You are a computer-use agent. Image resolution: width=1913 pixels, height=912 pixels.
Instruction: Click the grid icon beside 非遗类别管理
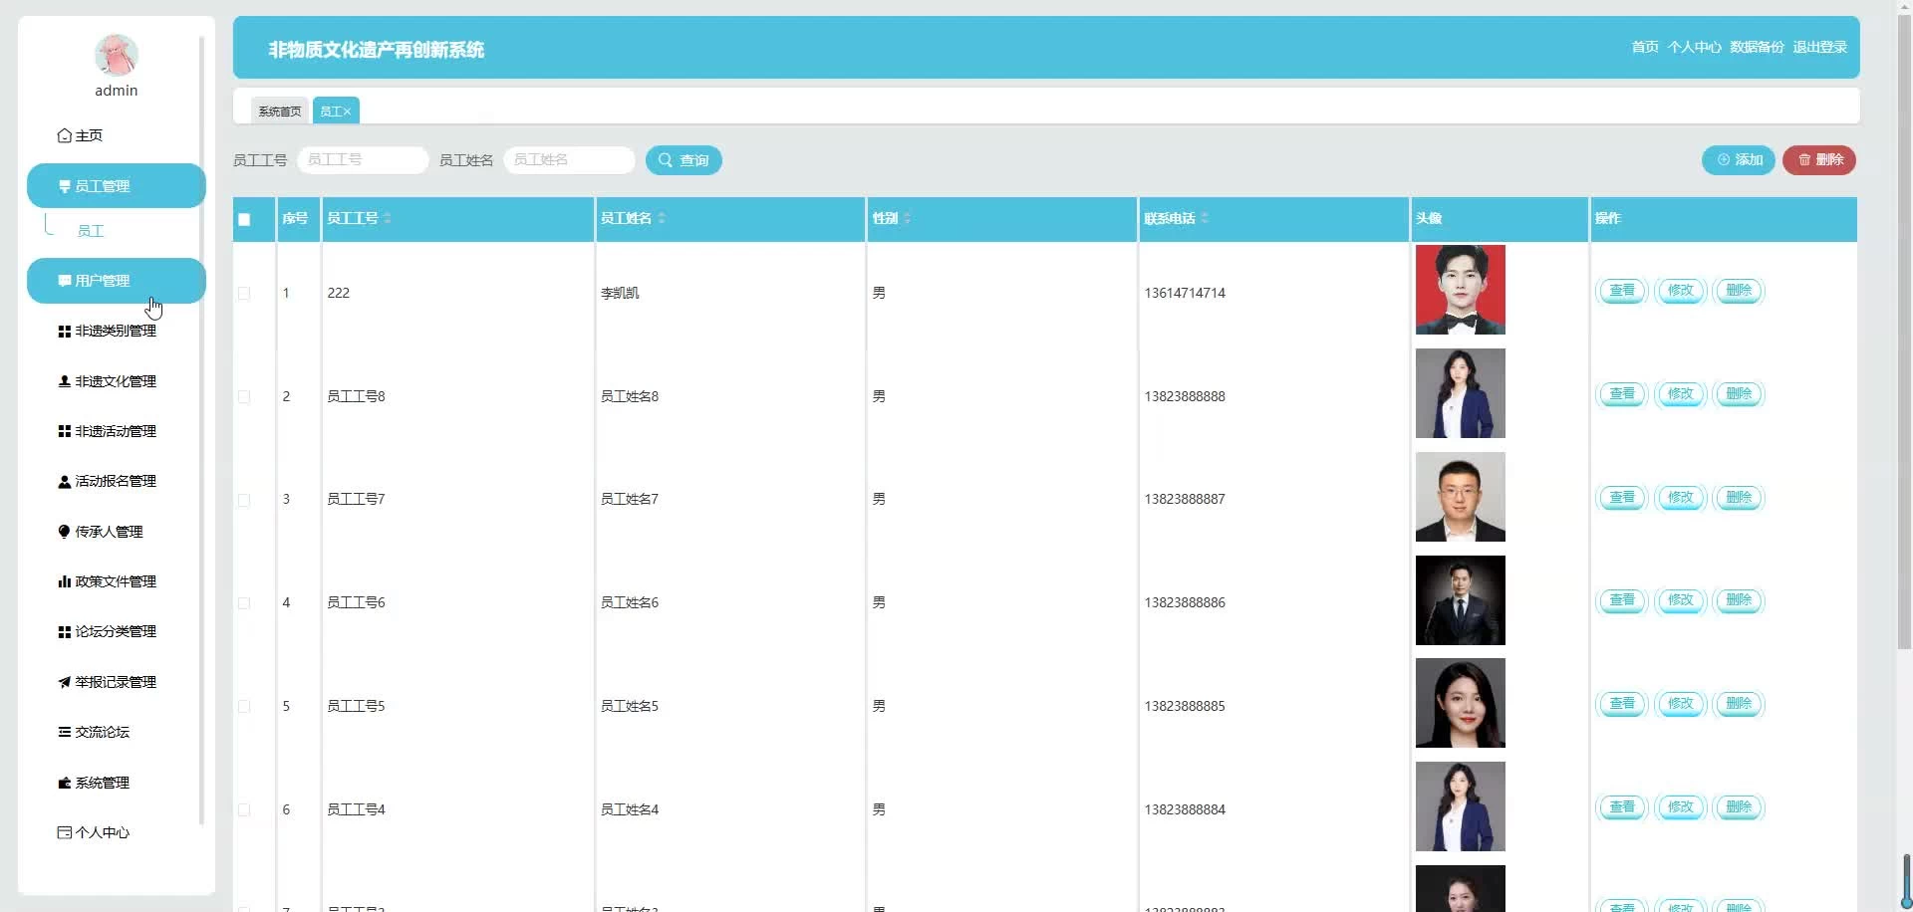click(65, 332)
